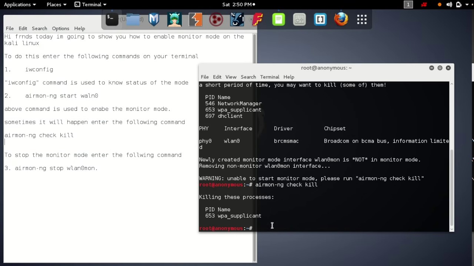Click "iwconfig" step 1 line in editor

point(39,69)
